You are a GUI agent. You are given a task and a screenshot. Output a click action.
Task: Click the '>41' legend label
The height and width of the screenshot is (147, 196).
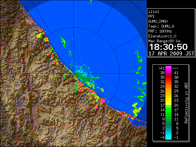161,68
